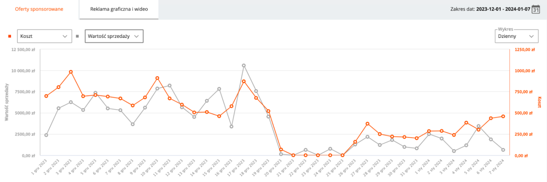The height and width of the screenshot is (182, 547).
Task: Click orange cost point for 17 gru 2023
Action: (x=244, y=81)
